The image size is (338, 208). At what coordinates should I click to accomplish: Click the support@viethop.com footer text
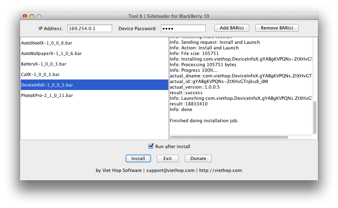(x=170, y=170)
